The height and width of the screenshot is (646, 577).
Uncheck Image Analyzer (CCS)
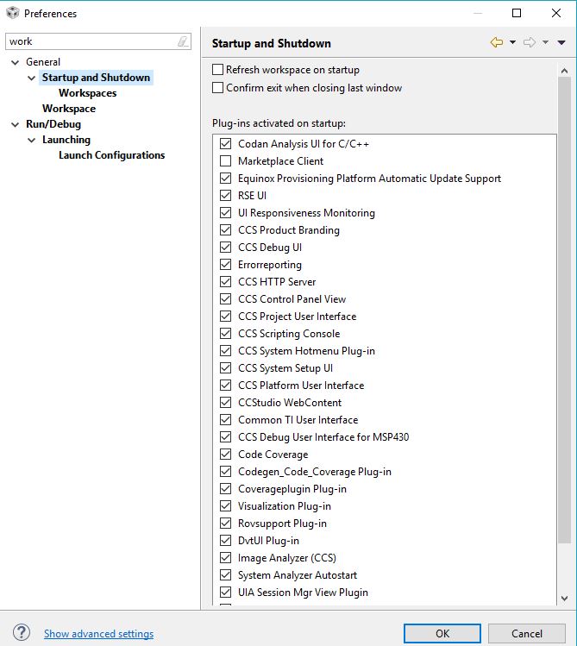coord(225,558)
